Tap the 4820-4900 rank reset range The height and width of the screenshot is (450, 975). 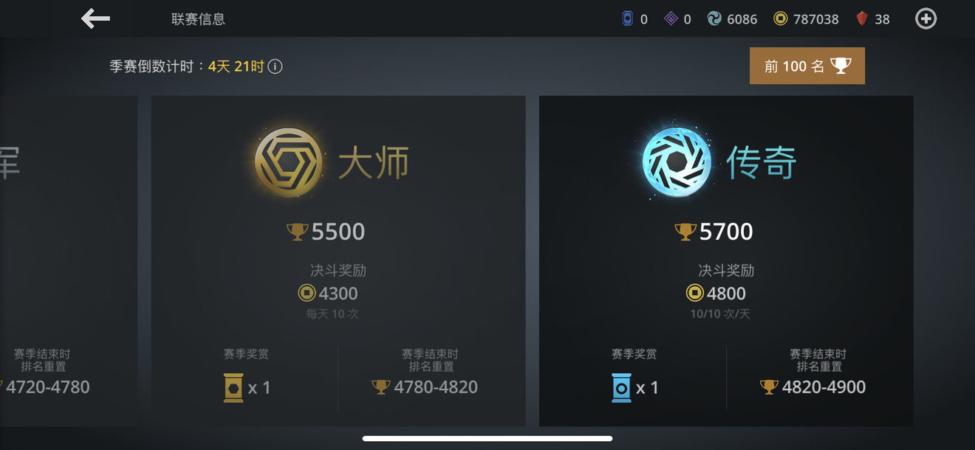(x=812, y=387)
